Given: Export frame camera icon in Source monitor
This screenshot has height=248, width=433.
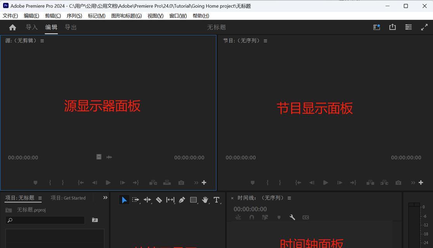Looking at the screenshot, I should click(181, 183).
